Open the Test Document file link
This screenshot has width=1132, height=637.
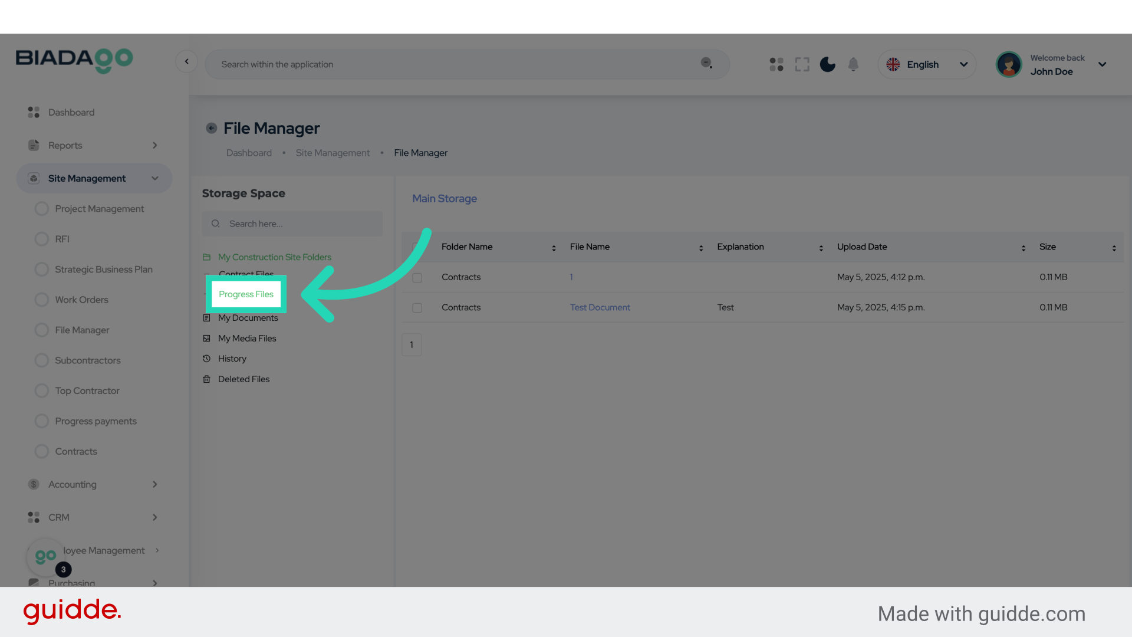click(x=600, y=307)
